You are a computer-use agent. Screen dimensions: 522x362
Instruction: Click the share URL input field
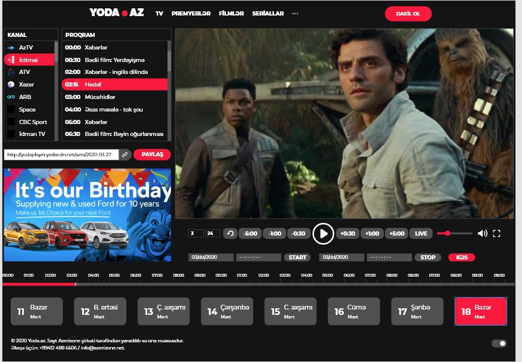(x=61, y=154)
